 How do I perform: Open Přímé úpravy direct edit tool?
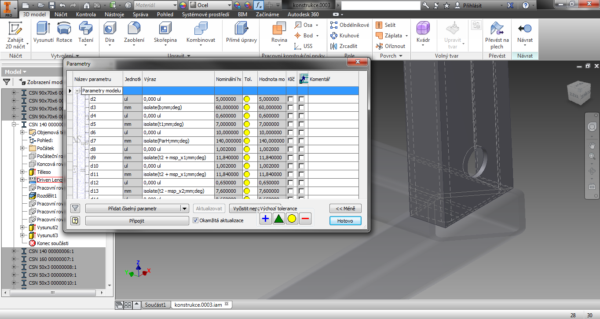click(x=241, y=33)
